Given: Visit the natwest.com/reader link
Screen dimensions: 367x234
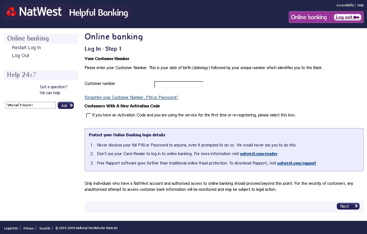Looking at the screenshot, I should (x=259, y=154).
